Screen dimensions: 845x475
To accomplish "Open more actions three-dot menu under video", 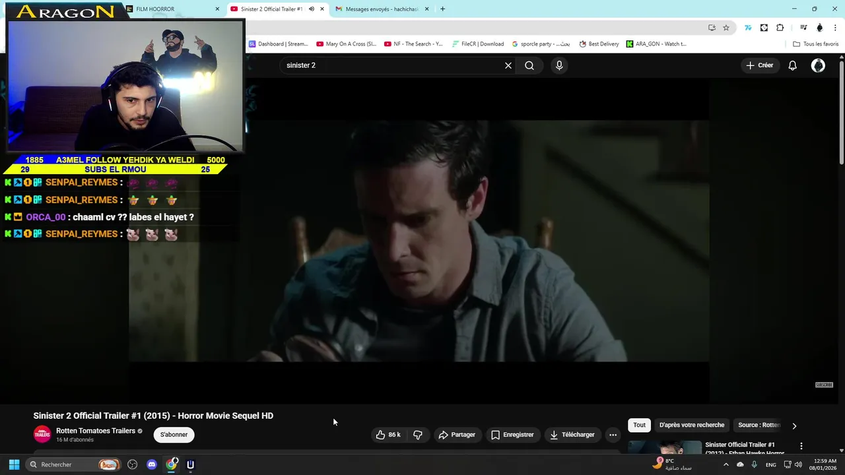I will [x=613, y=435].
